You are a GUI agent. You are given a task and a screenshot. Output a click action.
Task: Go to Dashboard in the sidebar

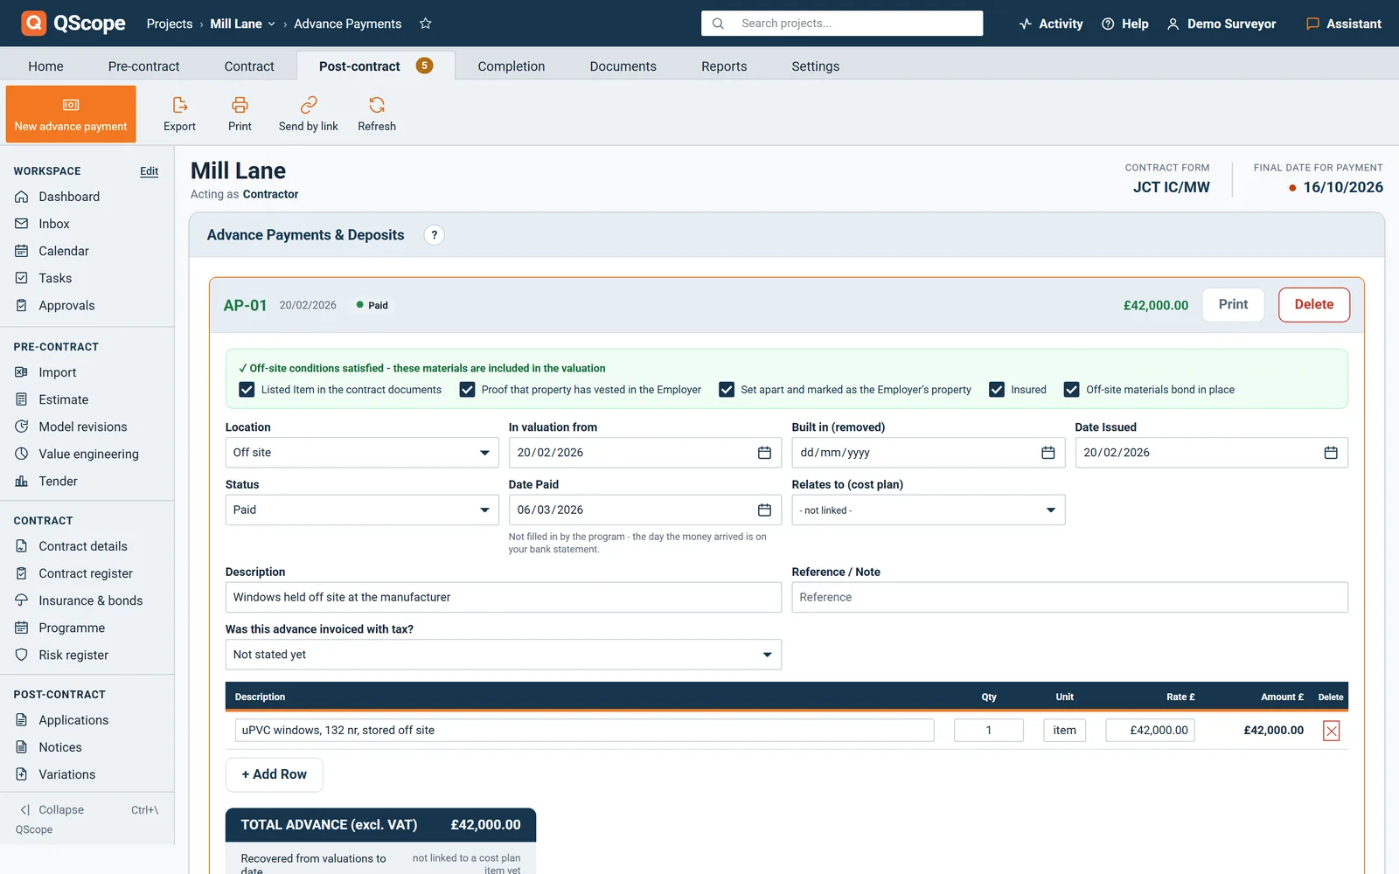pyautogui.click(x=69, y=197)
